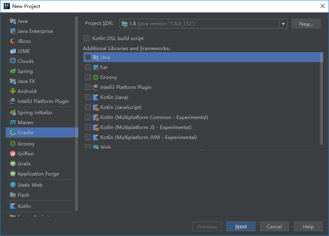The width and height of the screenshot is (329, 236).
Task: Click the J2ME icon in sidebar
Action: click(13, 51)
